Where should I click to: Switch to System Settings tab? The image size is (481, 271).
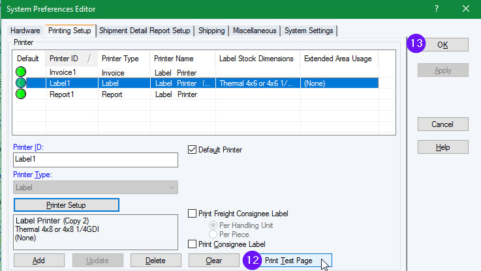[x=309, y=31]
